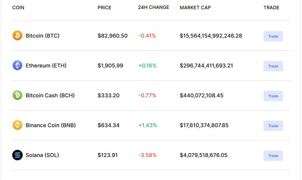This screenshot has height=180, width=302.
Task: Trade Binance Coin using its button
Action: click(x=273, y=126)
